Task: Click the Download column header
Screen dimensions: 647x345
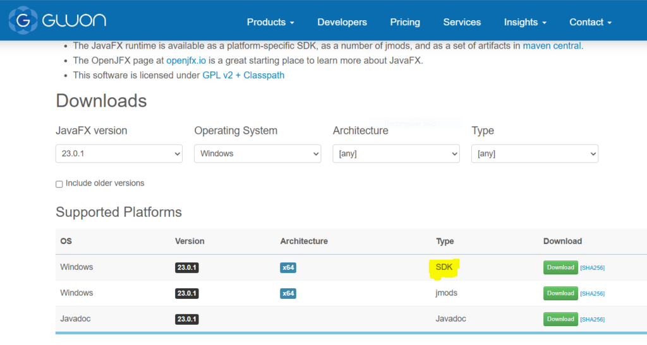Action: pos(562,242)
